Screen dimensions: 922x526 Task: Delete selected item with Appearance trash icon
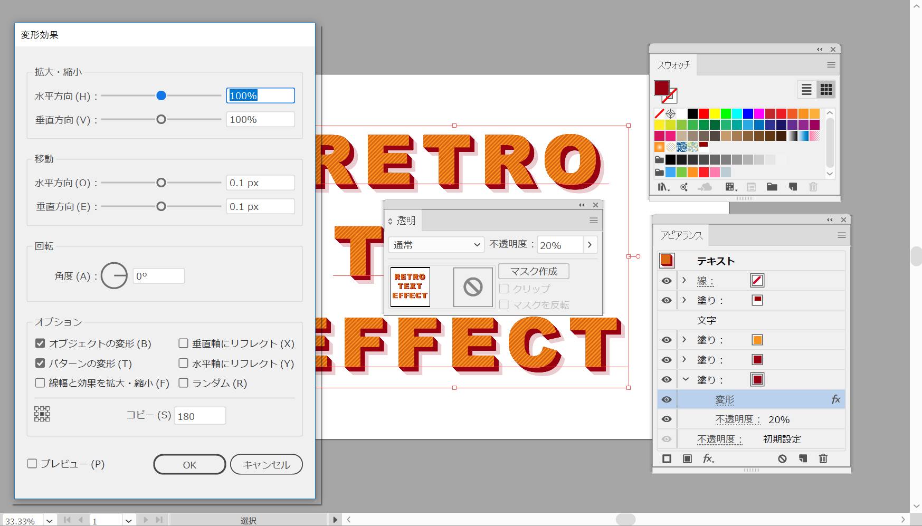823,459
